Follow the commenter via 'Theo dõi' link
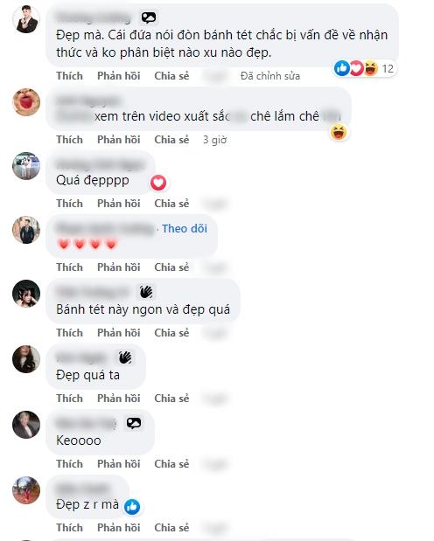 tap(185, 228)
